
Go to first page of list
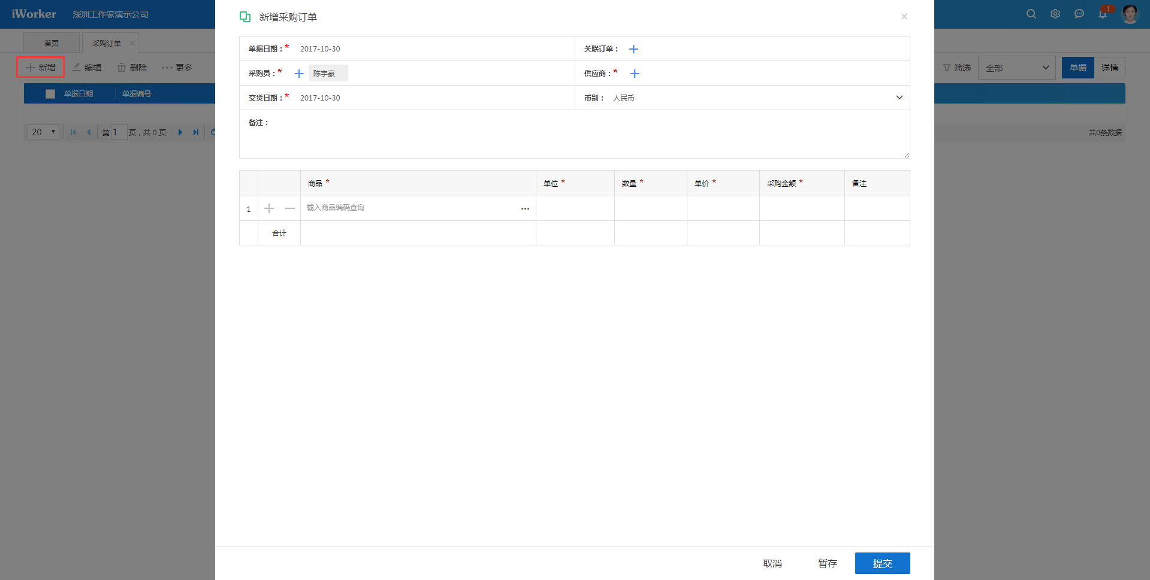tap(73, 132)
